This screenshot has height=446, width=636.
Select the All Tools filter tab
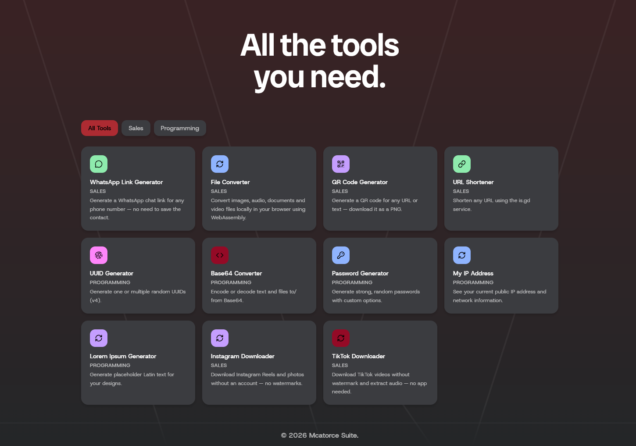click(x=100, y=128)
